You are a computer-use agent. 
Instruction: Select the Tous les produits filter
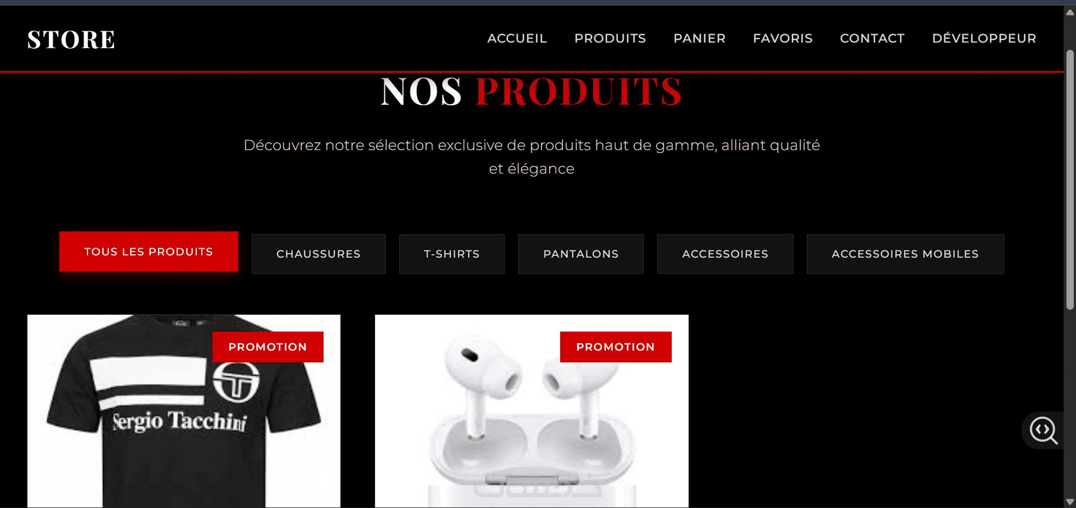(149, 251)
